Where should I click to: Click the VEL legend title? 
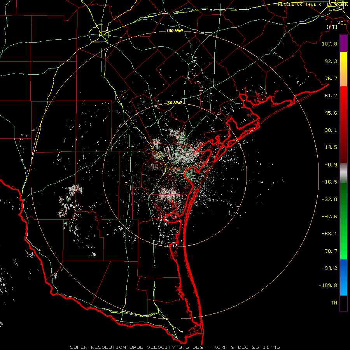(x=341, y=23)
